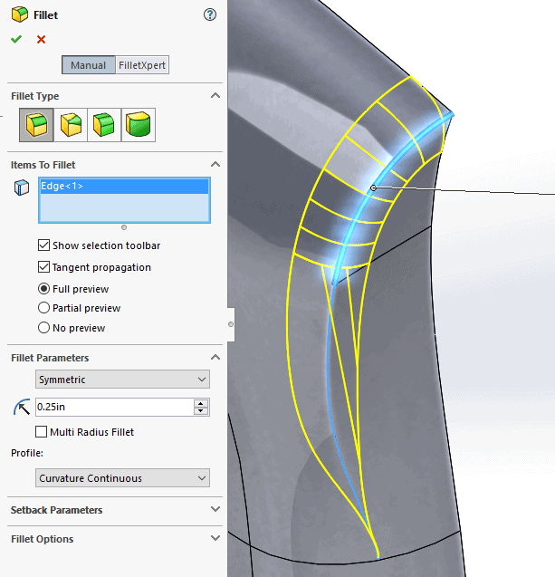
Task: Select Full Round Fillet type icon
Action: tap(139, 125)
